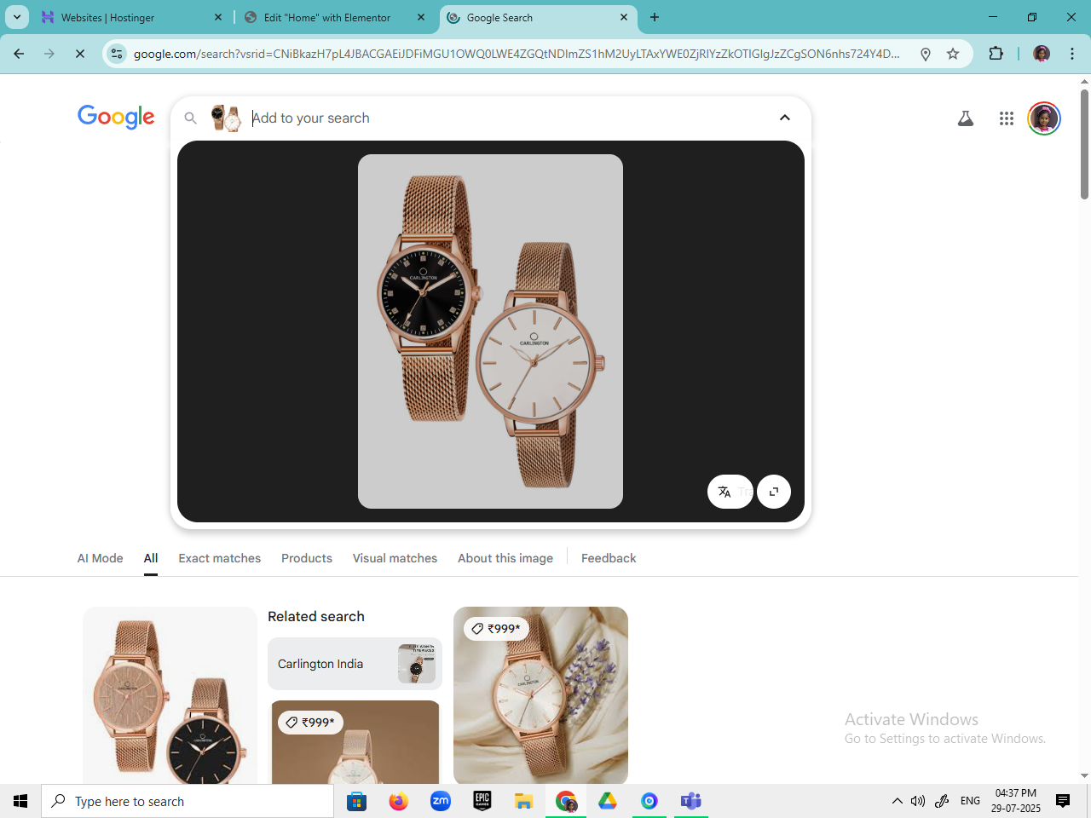Stop page loading with X button
The image size is (1091, 818).
[x=80, y=54]
